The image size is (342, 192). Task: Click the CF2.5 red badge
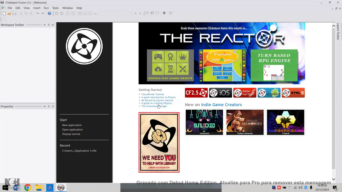[x=196, y=93]
